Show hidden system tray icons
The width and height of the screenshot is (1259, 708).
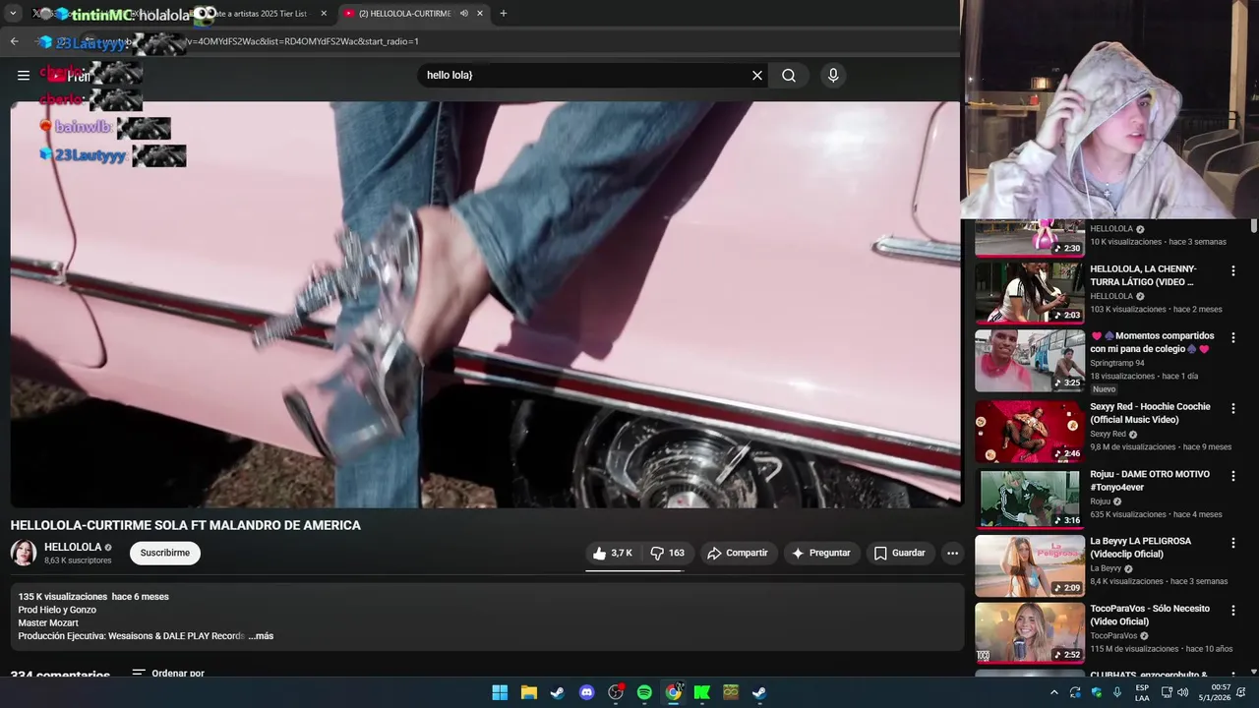1054,692
